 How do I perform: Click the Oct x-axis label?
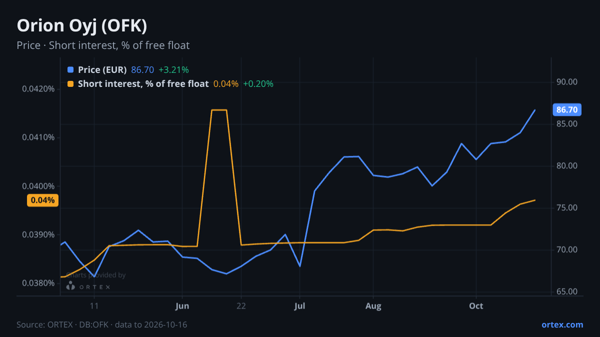(x=476, y=306)
